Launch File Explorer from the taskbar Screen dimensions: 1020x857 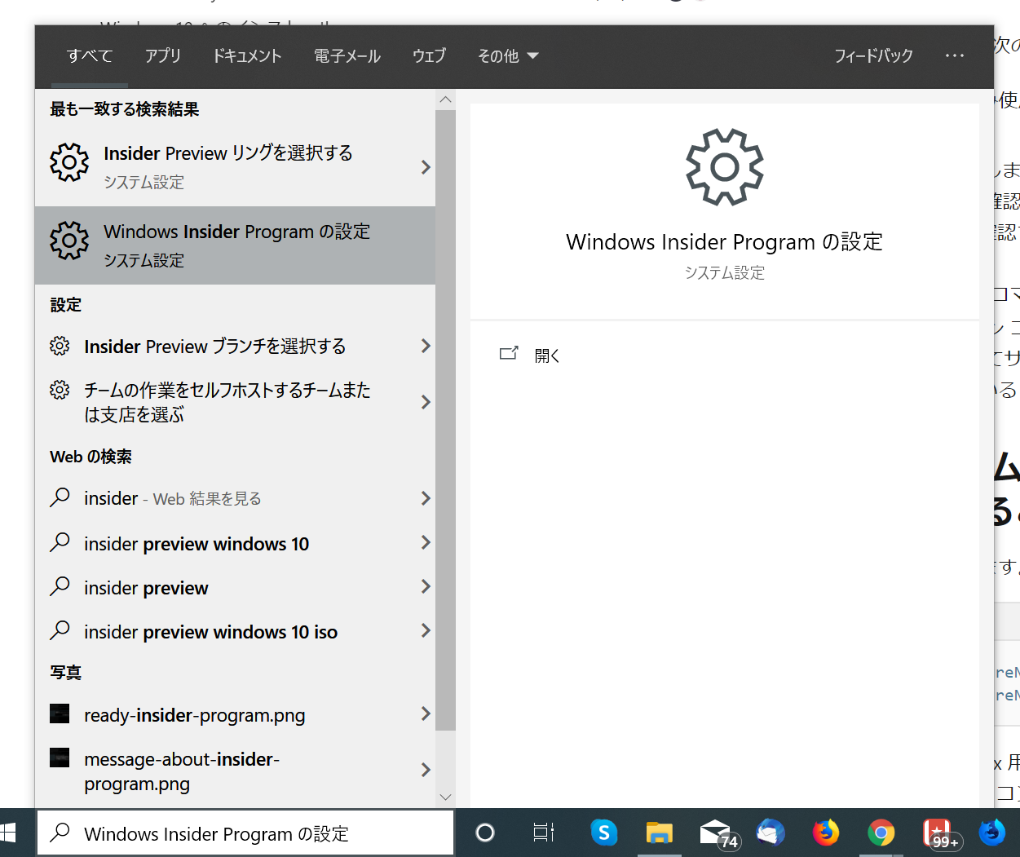point(659,833)
